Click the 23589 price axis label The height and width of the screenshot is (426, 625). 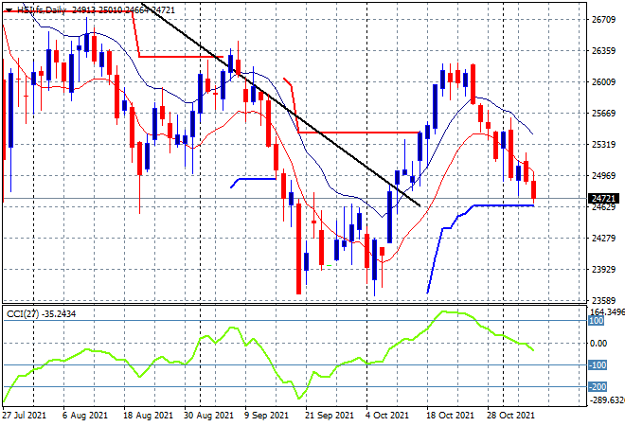click(603, 300)
